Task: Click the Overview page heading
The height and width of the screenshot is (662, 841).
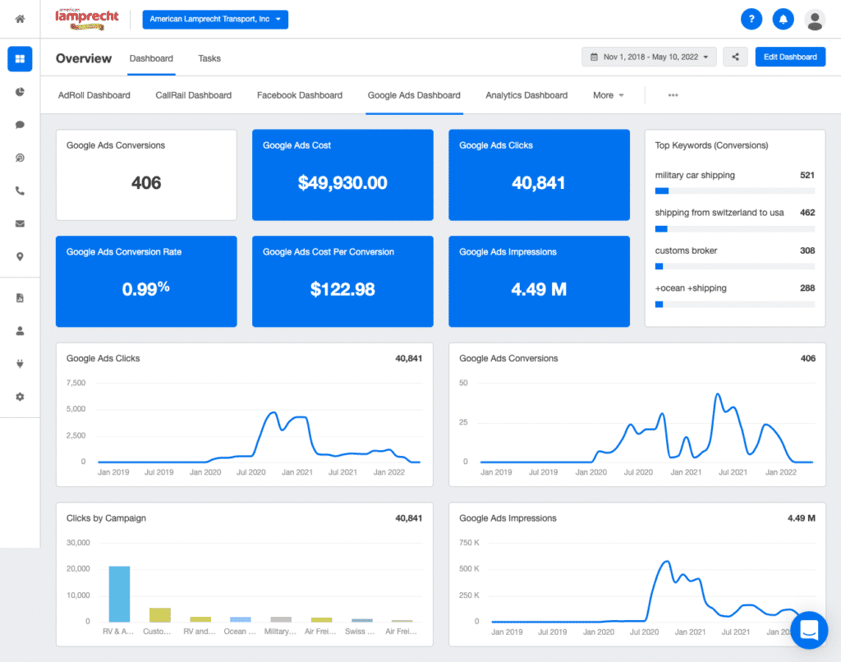Action: 84,58
